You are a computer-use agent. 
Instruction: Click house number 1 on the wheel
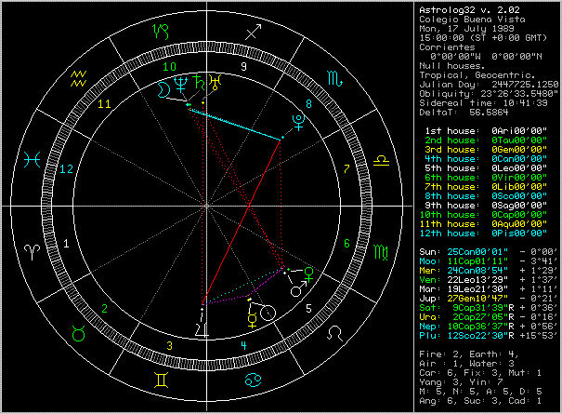click(x=66, y=243)
